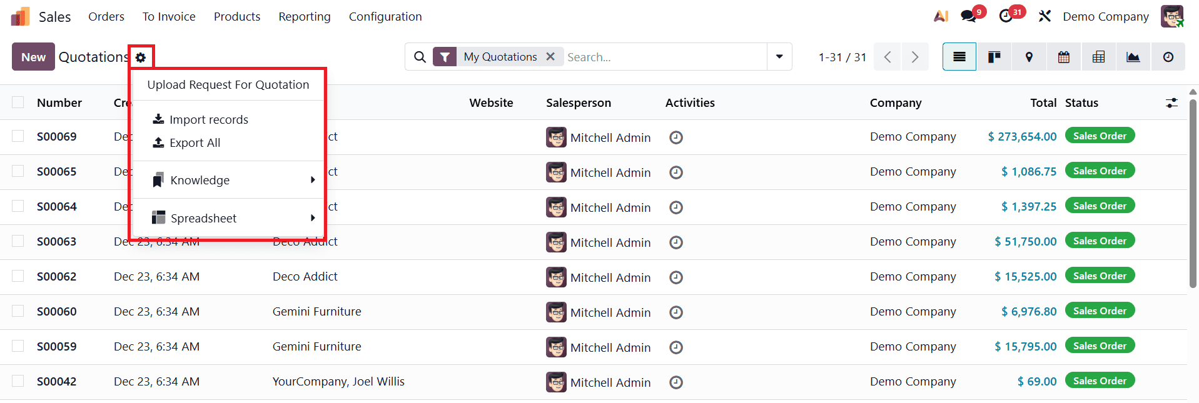The image size is (1199, 403).
Task: Tick the checkbox next to S00042
Action: [x=17, y=382]
